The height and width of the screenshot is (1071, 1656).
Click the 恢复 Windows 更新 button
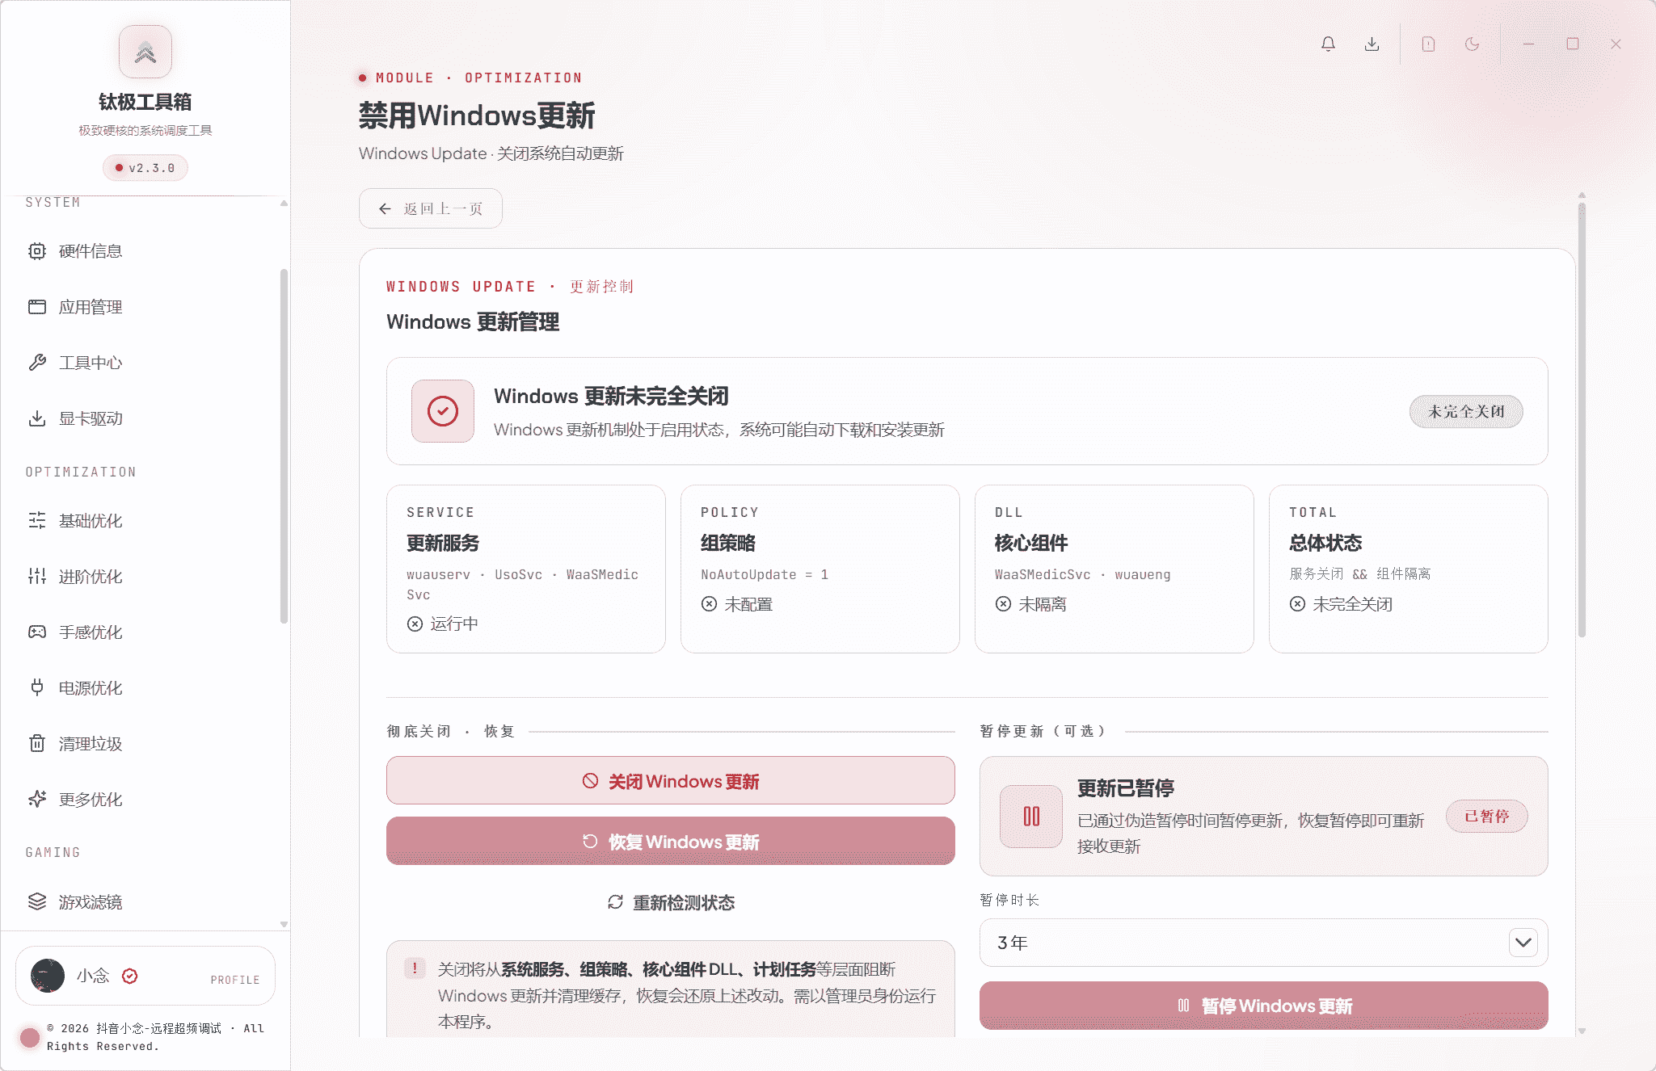(671, 841)
